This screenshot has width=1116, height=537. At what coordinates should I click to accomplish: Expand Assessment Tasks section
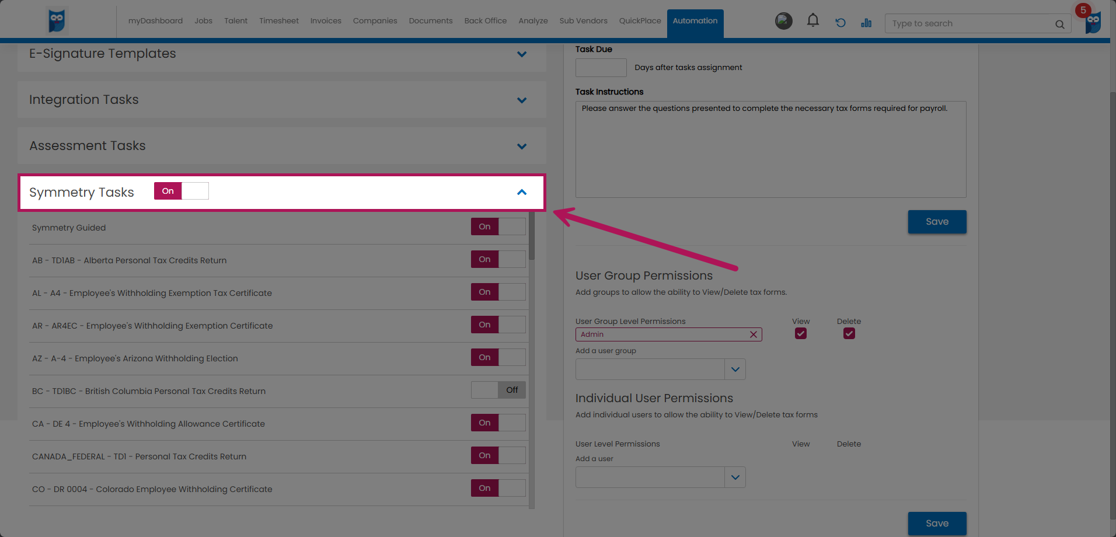point(522,146)
